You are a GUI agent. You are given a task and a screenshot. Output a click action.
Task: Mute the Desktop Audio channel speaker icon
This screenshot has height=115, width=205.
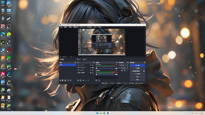tap(97, 75)
